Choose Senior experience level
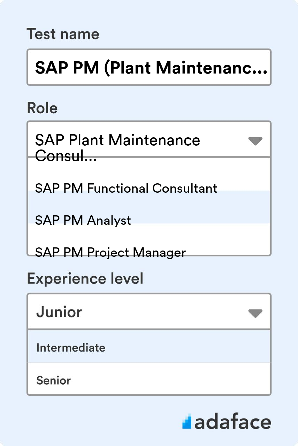 (x=54, y=380)
